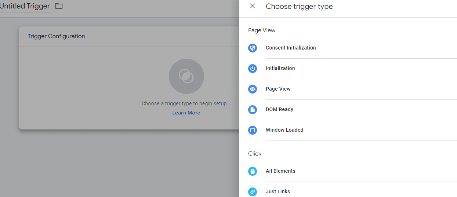Select the Page View trigger option

pos(278,89)
